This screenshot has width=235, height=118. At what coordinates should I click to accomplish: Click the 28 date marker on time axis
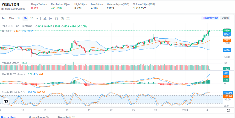coord(156,110)
